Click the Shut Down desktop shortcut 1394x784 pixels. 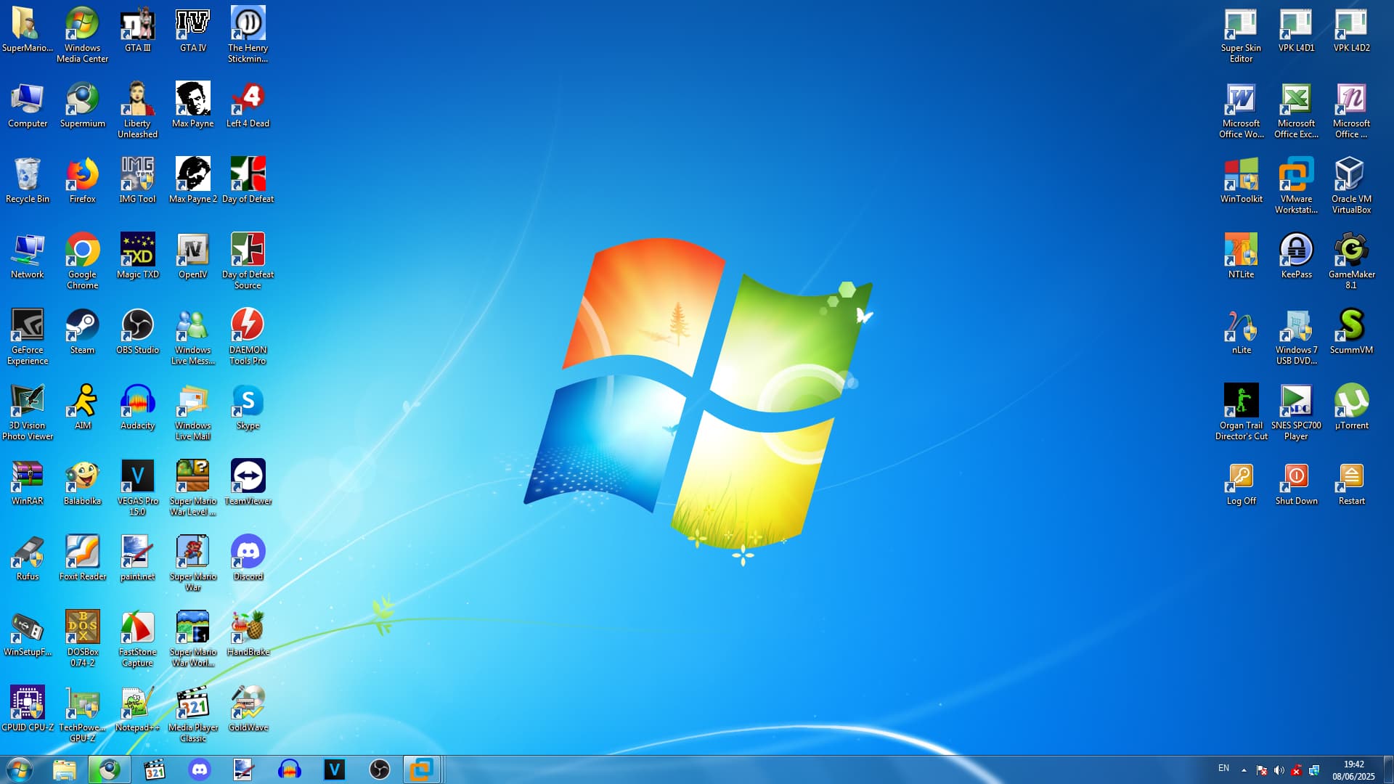point(1296,476)
